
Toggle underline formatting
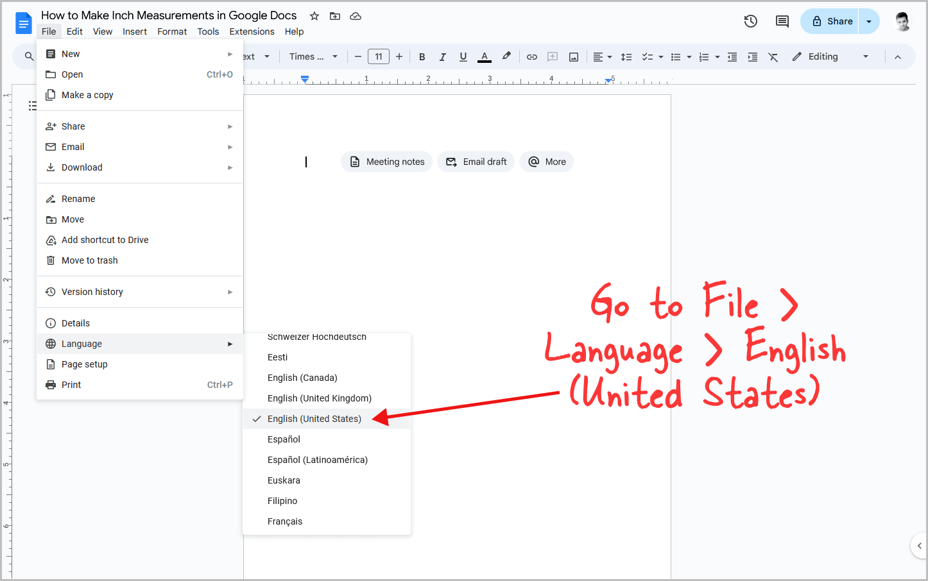tap(463, 56)
